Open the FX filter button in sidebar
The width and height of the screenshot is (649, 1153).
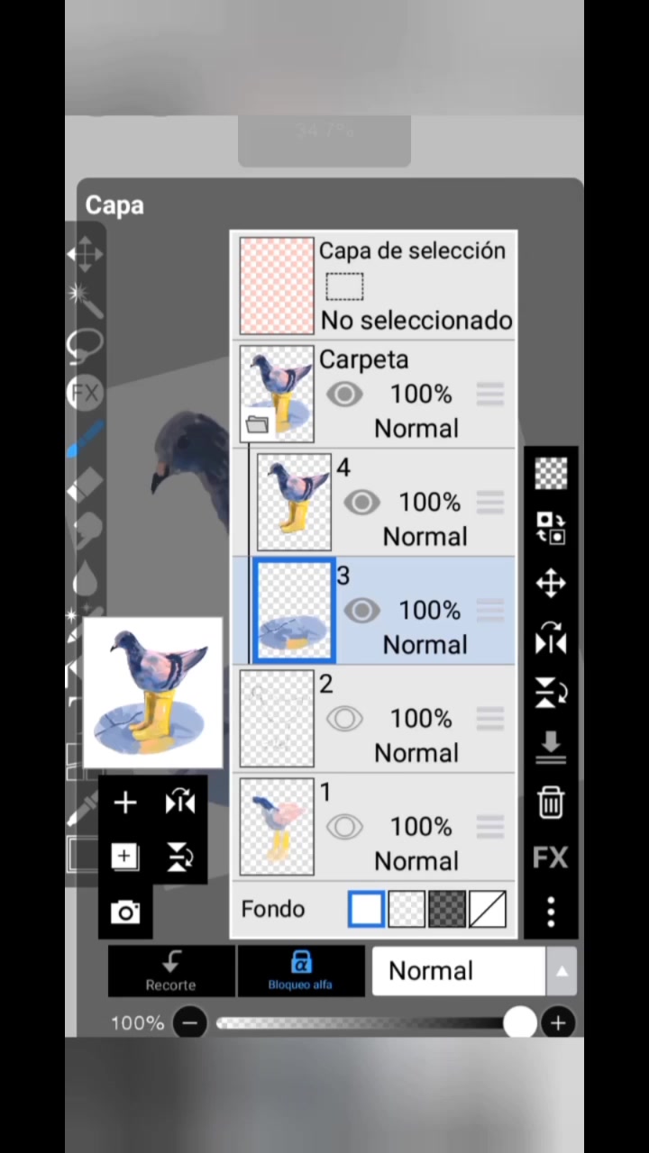551,858
